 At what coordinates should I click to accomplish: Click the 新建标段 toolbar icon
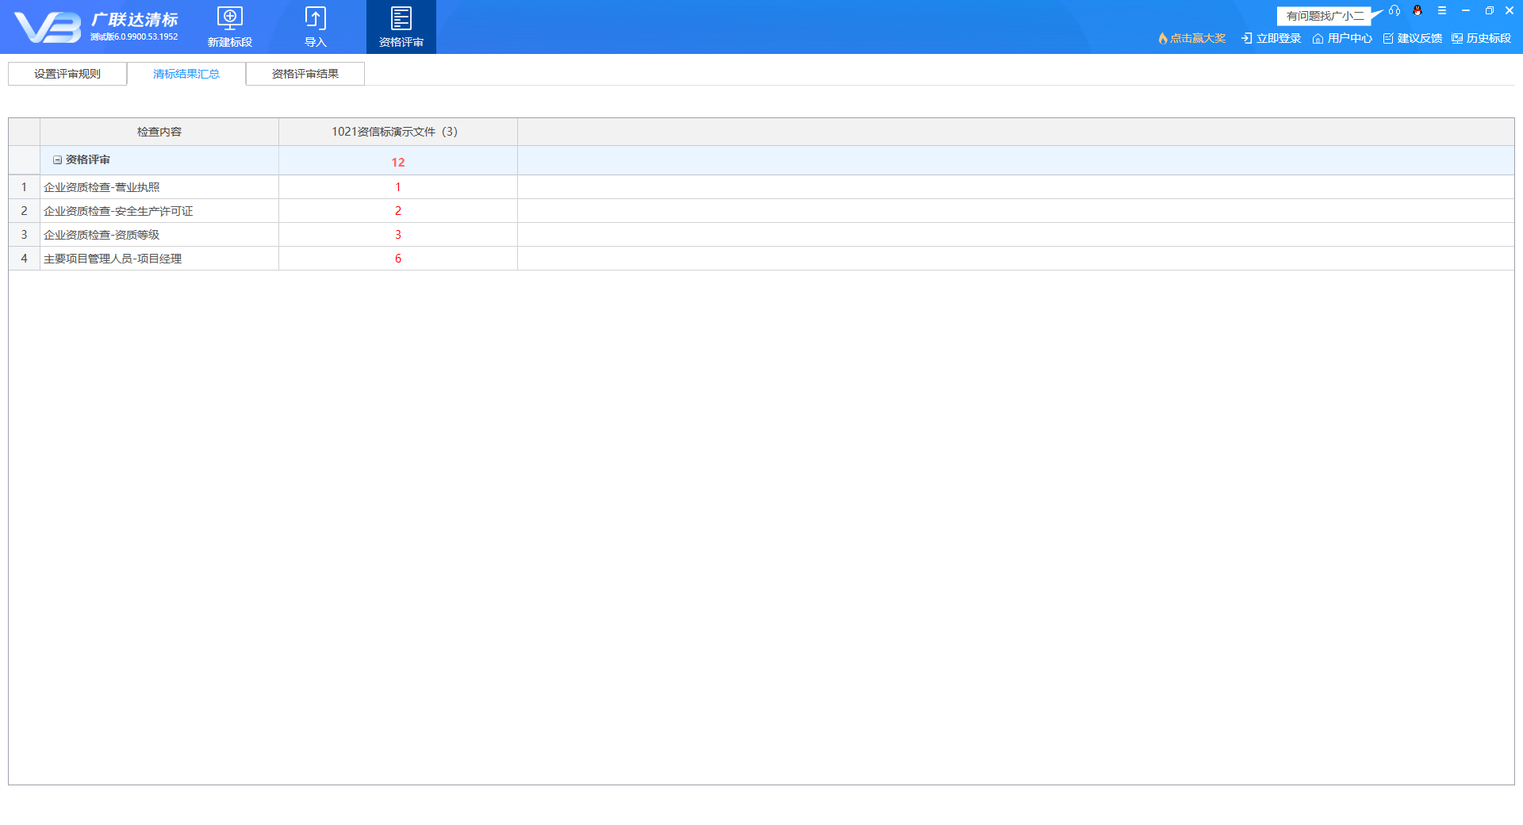[229, 27]
